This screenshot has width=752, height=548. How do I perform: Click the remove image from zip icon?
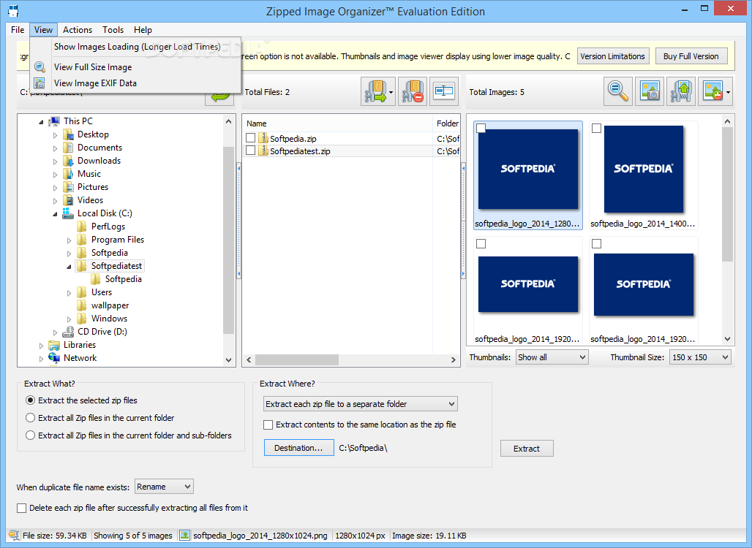pos(712,91)
